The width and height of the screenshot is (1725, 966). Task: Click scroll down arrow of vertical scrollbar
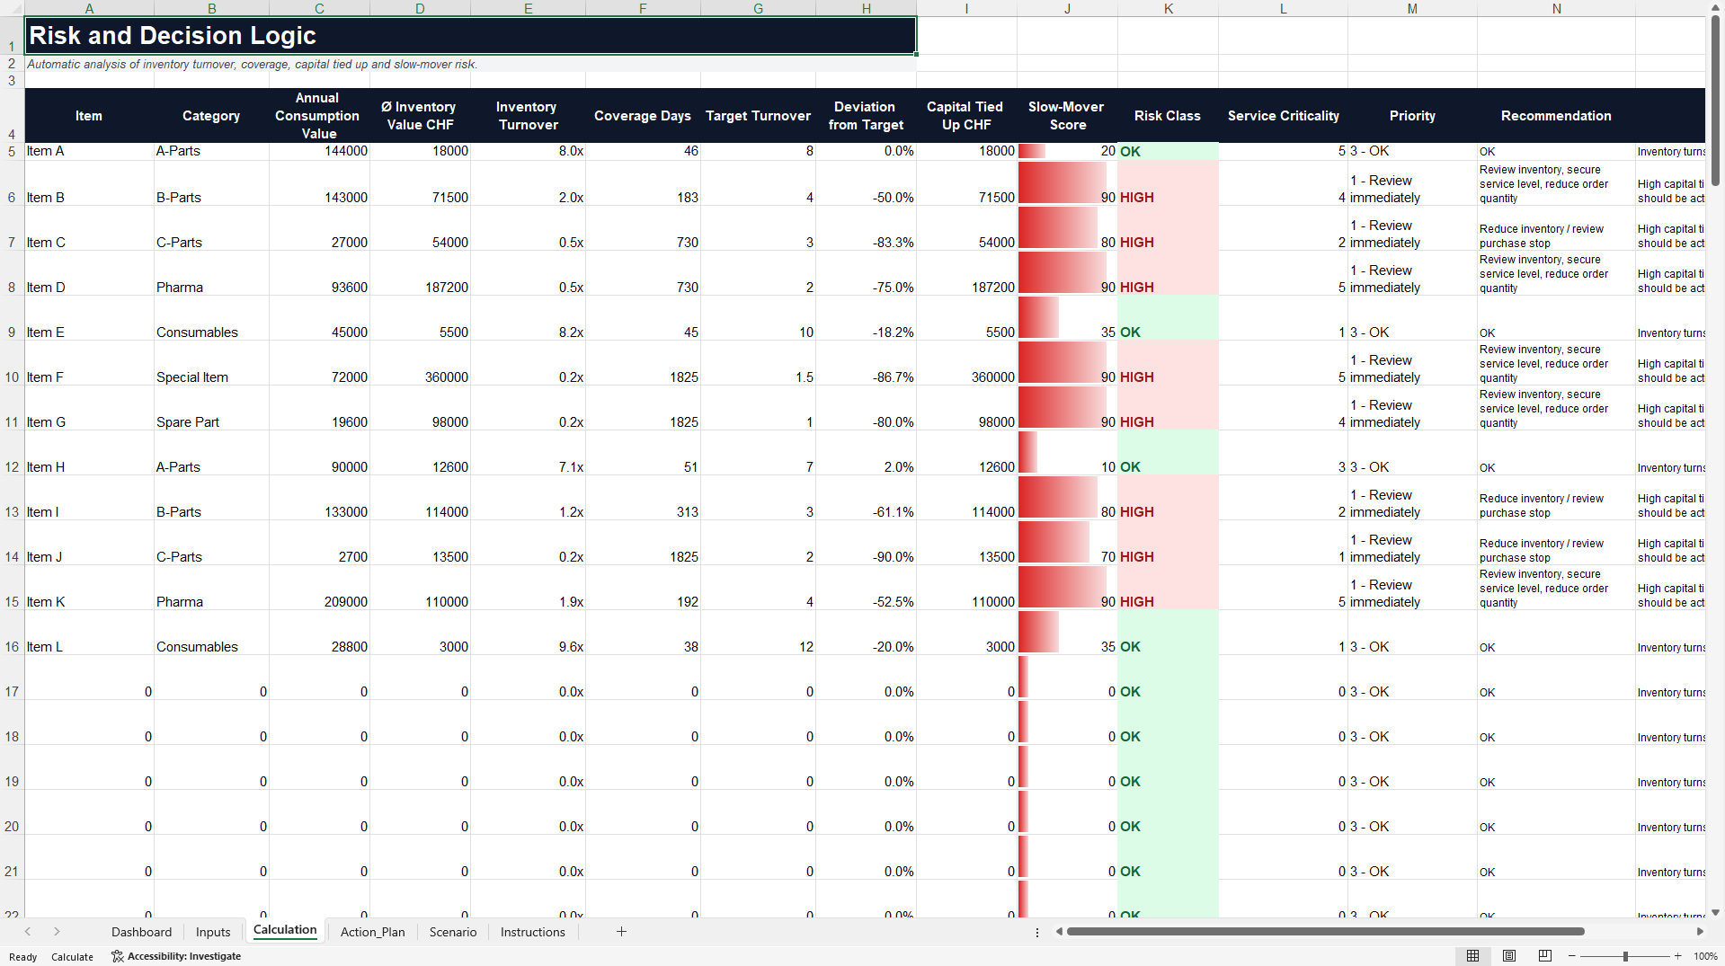[x=1715, y=912]
